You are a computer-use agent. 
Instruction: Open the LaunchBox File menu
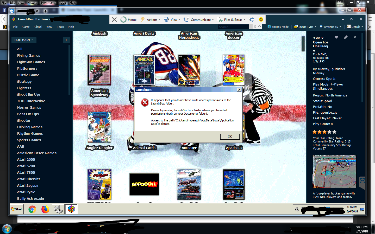(x=15, y=27)
